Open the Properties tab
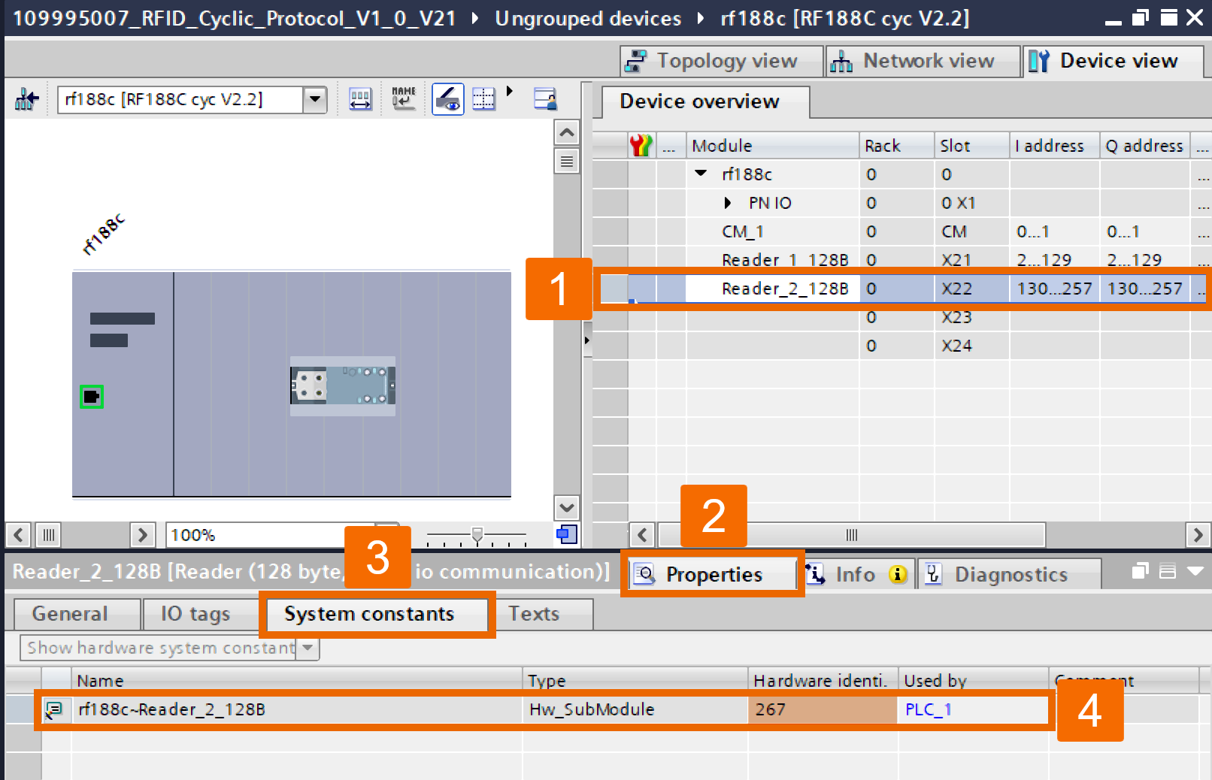 click(x=712, y=575)
